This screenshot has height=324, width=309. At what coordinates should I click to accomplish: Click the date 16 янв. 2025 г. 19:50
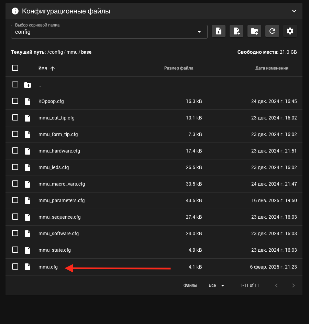274,201
